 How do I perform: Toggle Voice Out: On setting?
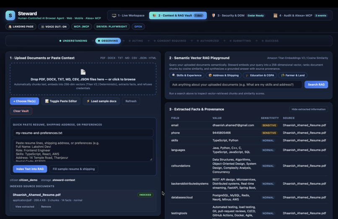(x=54, y=27)
